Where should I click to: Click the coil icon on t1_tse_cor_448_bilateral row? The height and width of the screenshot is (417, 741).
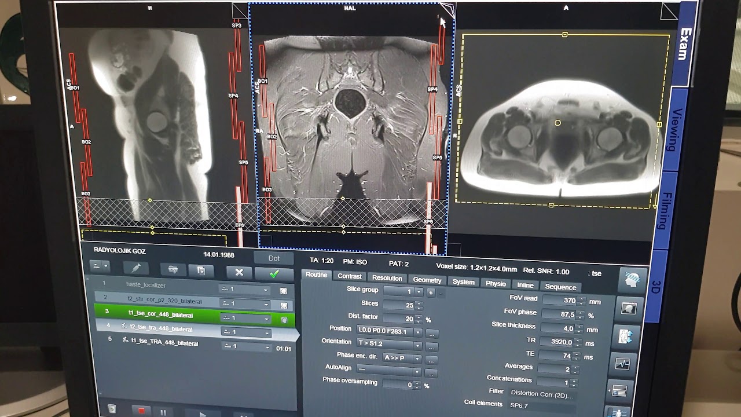pos(284,319)
